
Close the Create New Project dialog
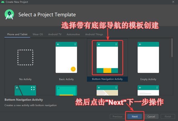173,2
